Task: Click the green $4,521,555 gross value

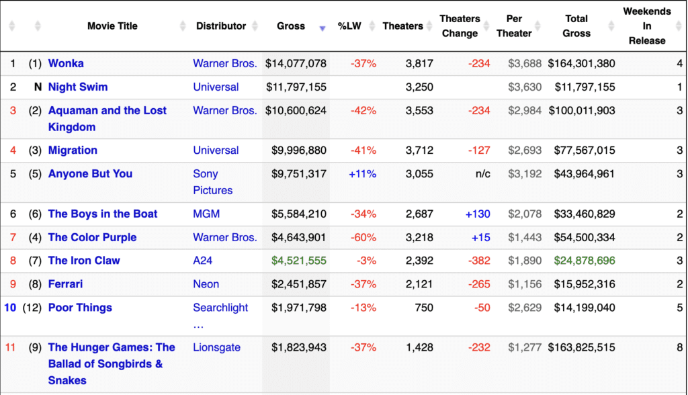Action: point(299,261)
